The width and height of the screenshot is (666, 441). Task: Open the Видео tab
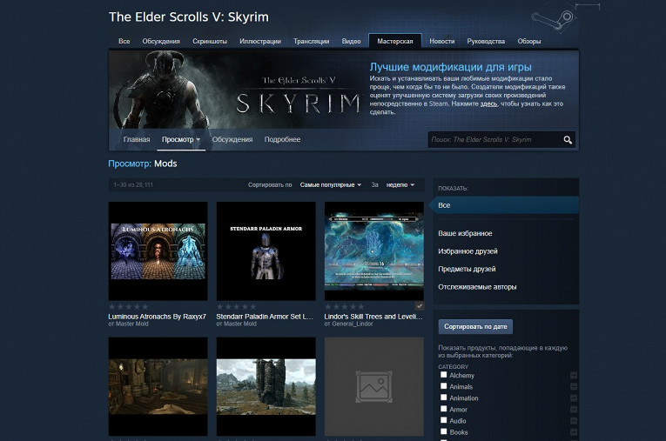point(351,41)
